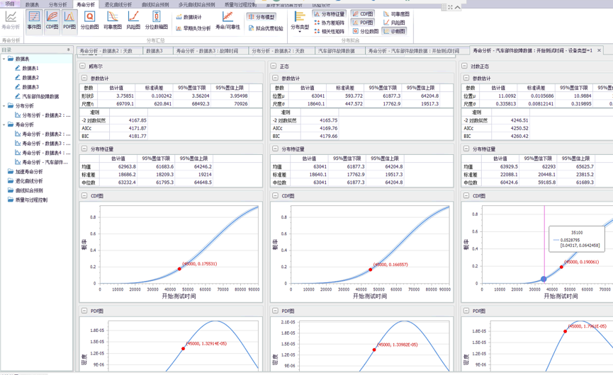This screenshot has width=613, height=375.
Task: Collapse the 威布尔 section
Action: coord(82,67)
